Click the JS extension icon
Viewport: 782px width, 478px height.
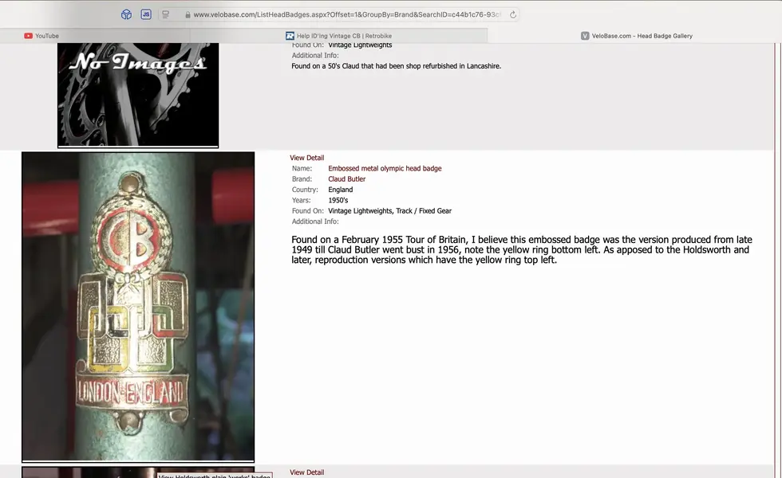coord(146,14)
